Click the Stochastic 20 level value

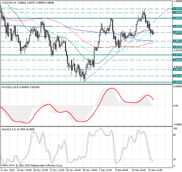(x=174, y=159)
